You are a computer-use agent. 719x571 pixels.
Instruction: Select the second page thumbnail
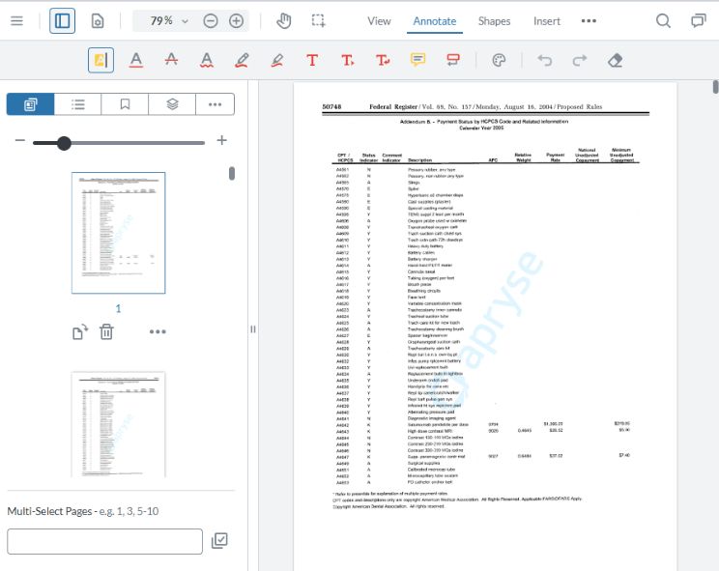coord(118,425)
